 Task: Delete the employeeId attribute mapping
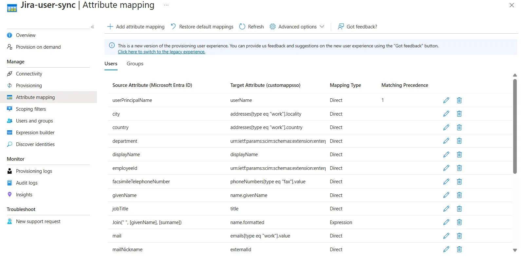click(x=459, y=168)
